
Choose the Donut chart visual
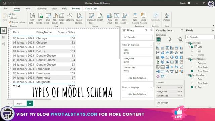point(177,57)
